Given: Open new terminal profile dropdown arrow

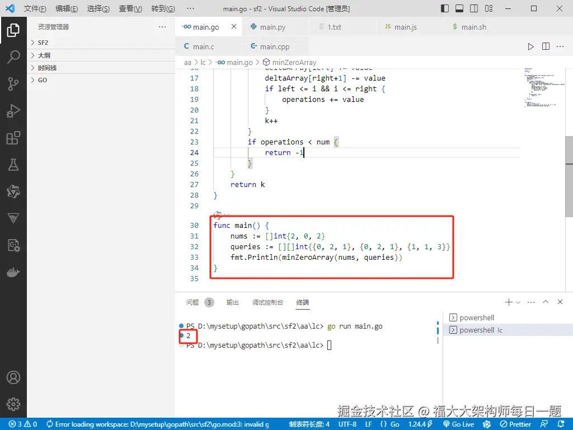Looking at the screenshot, I should [x=518, y=302].
